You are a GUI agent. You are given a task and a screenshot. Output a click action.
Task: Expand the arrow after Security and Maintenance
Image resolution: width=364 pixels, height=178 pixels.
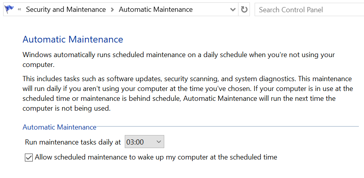(113, 9)
